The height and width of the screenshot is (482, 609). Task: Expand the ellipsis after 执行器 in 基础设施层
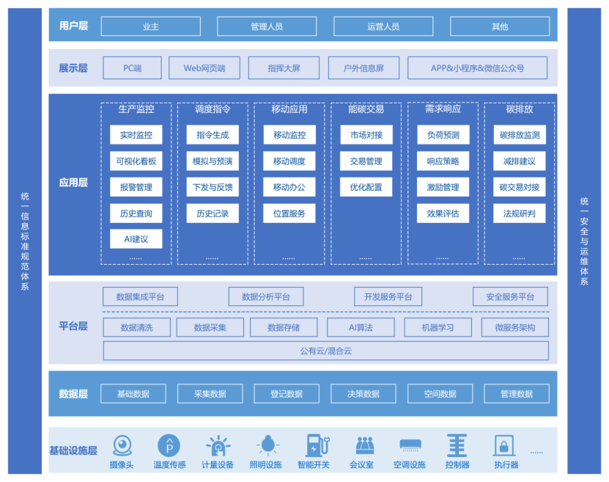[x=536, y=452]
